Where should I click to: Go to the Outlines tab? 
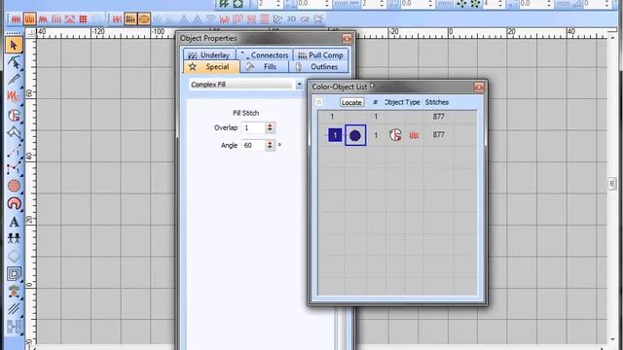tap(318, 67)
